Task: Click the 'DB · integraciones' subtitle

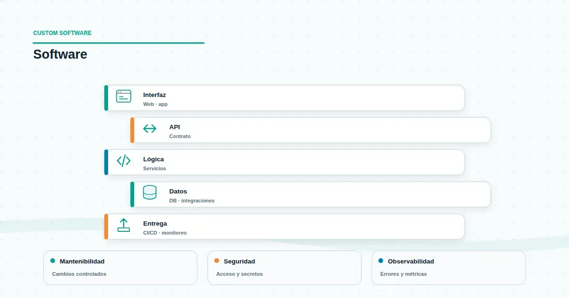Action: click(192, 201)
